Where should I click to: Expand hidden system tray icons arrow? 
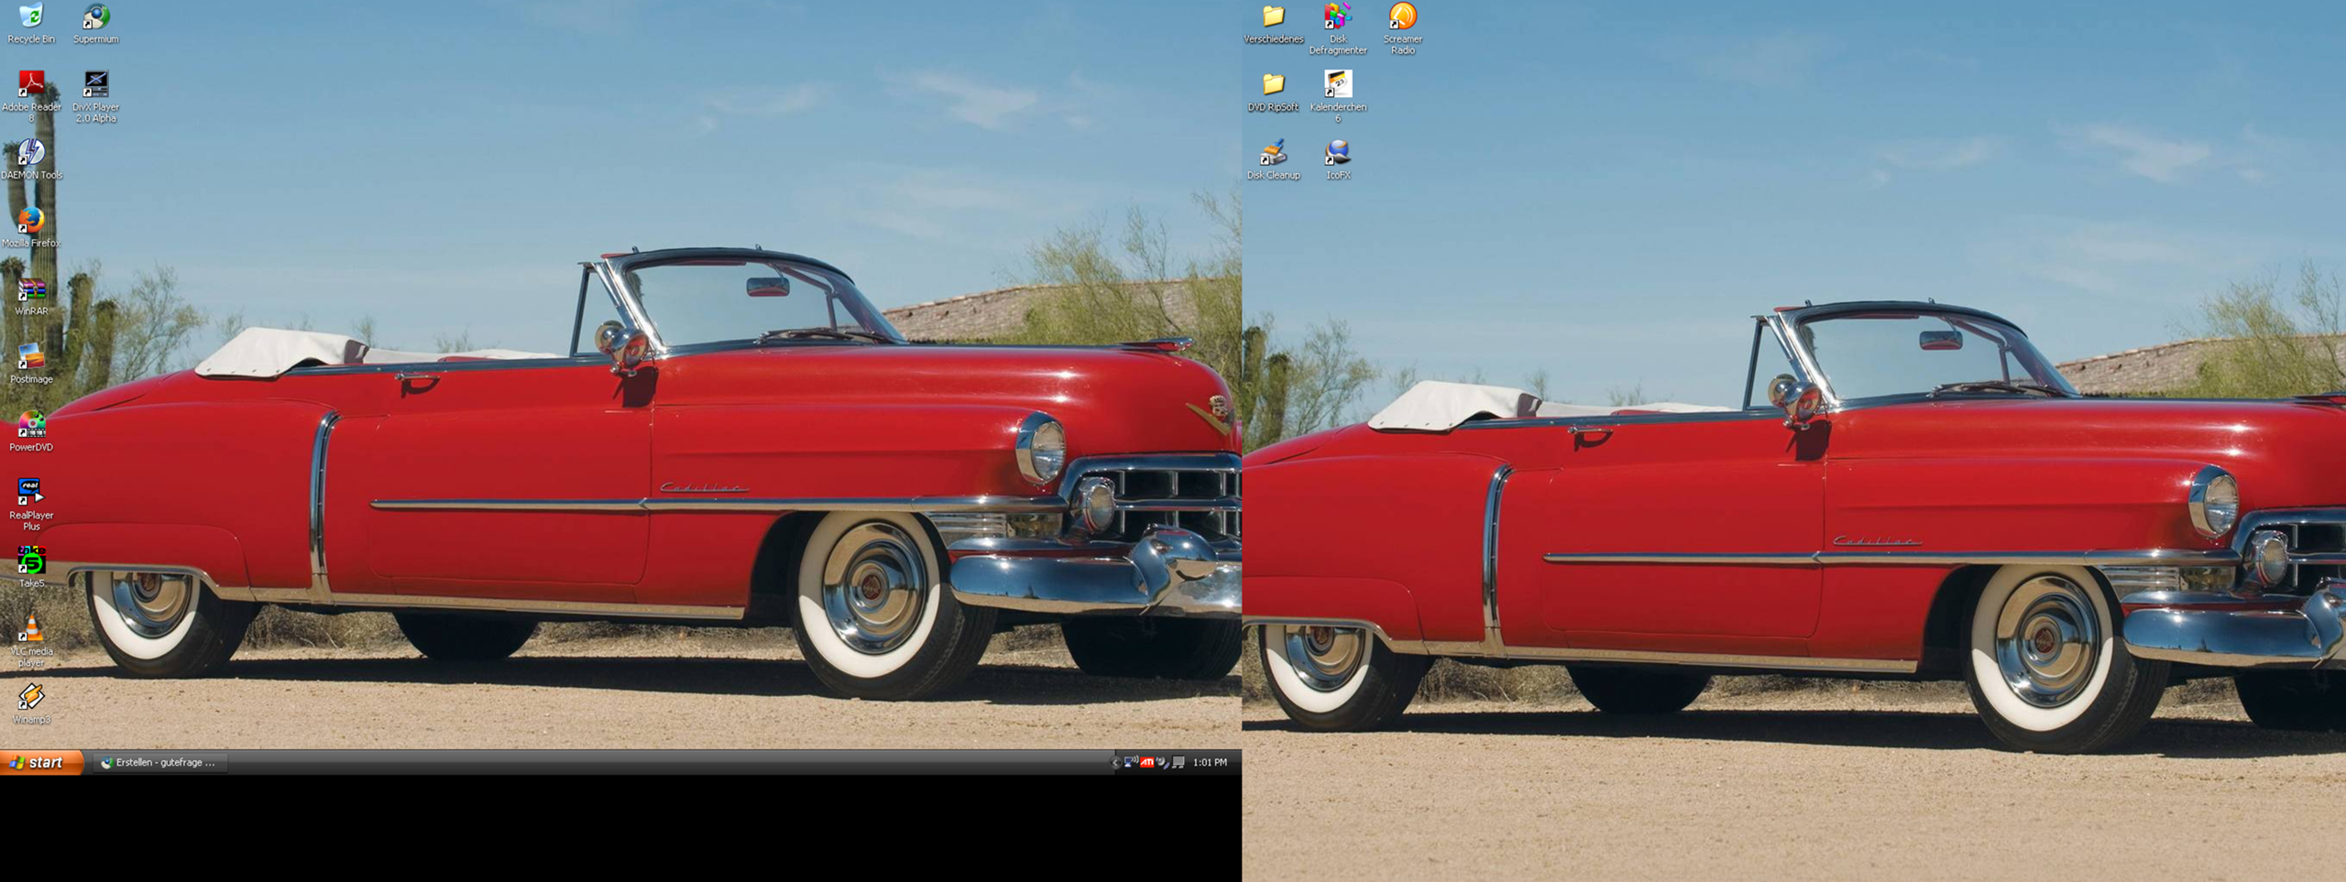1115,762
